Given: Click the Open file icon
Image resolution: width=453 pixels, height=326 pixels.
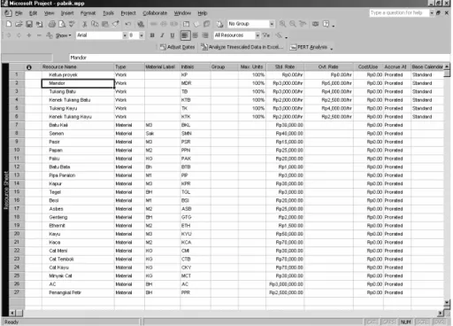Looking at the screenshot, I should [19, 24].
